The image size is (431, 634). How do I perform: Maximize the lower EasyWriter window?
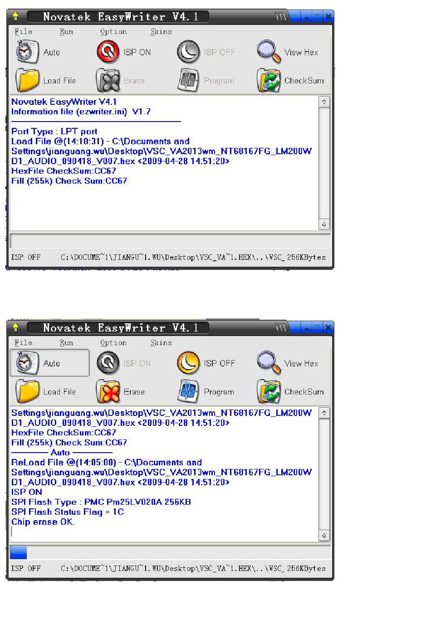(318, 327)
